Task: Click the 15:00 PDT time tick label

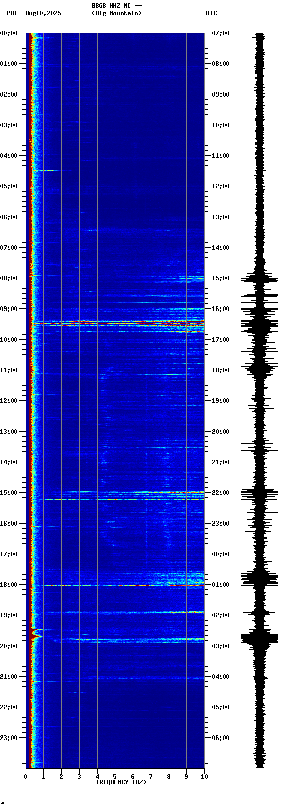Action: tap(9, 493)
